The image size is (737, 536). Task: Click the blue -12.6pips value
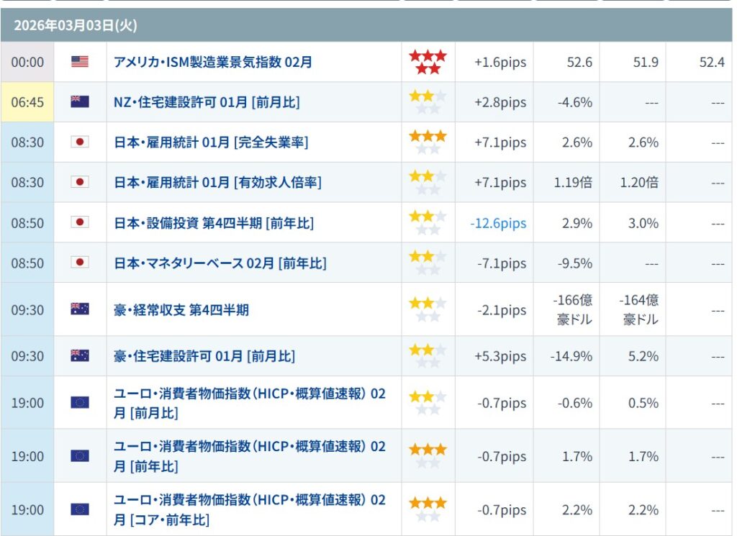pyautogui.click(x=498, y=223)
